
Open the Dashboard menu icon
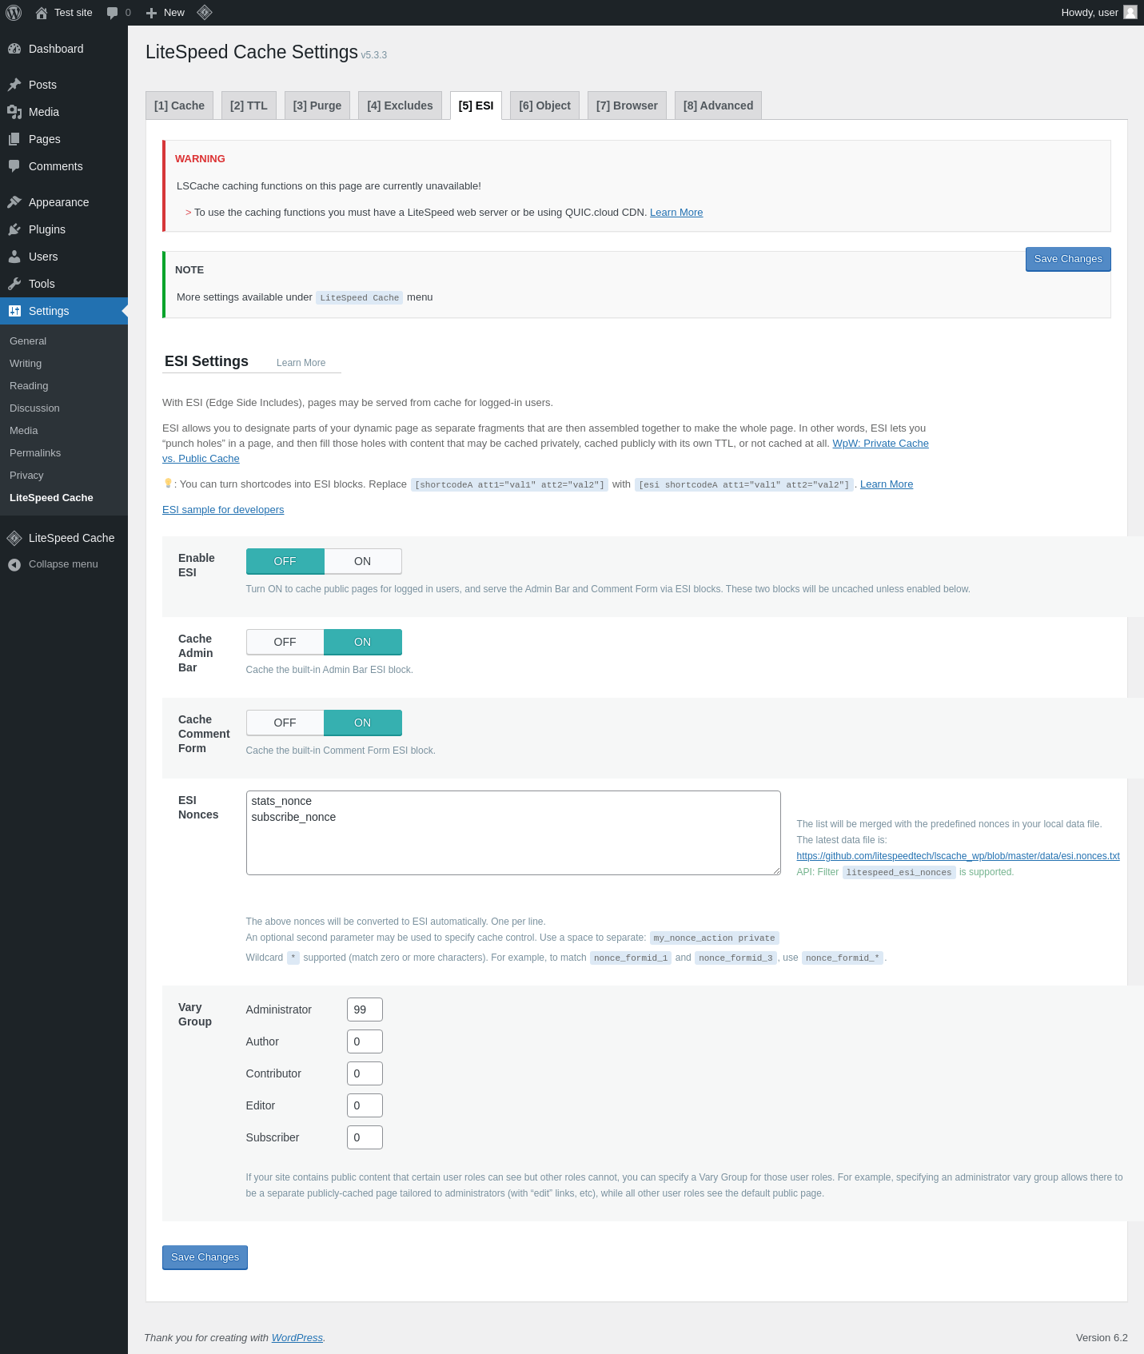14,49
